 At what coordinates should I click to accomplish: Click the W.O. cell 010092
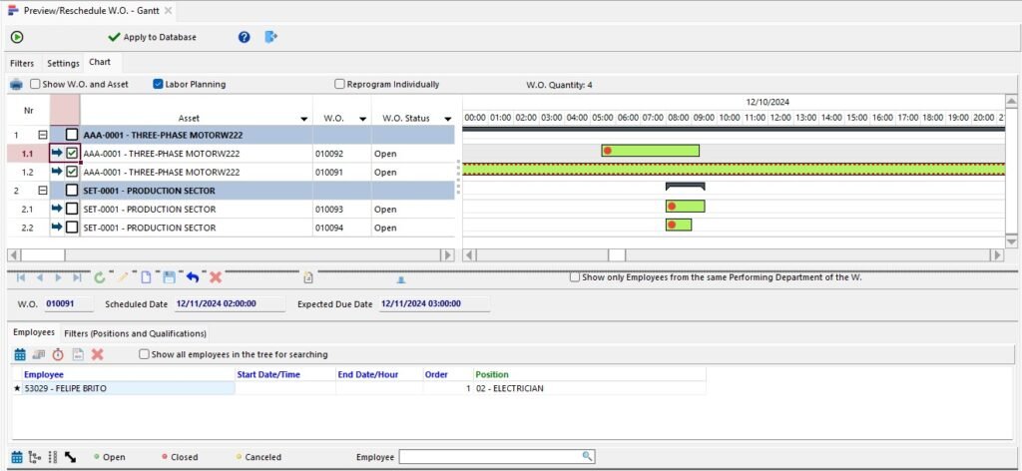coord(342,154)
